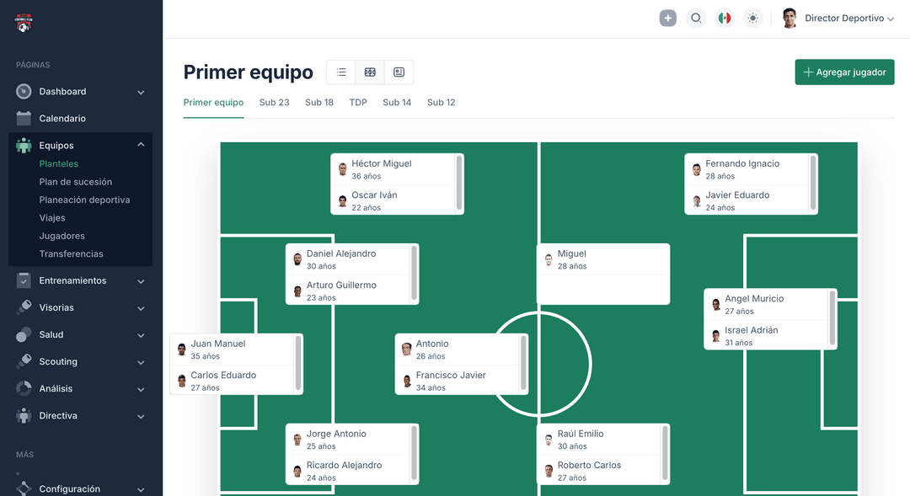Expand the Dashboard menu chevron

(141, 92)
